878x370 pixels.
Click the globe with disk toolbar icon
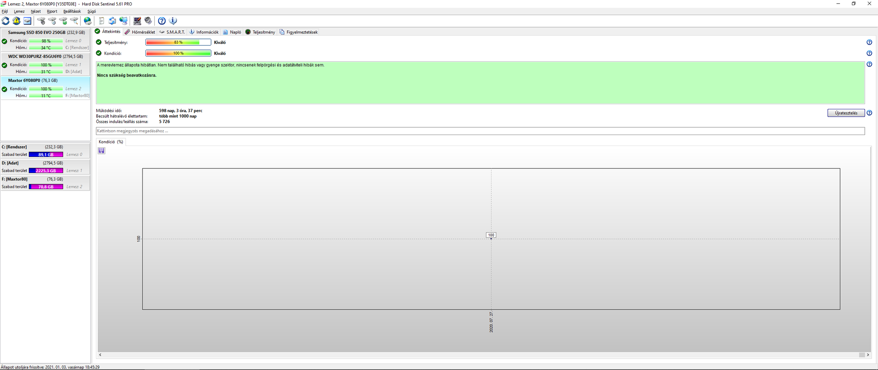[88, 21]
